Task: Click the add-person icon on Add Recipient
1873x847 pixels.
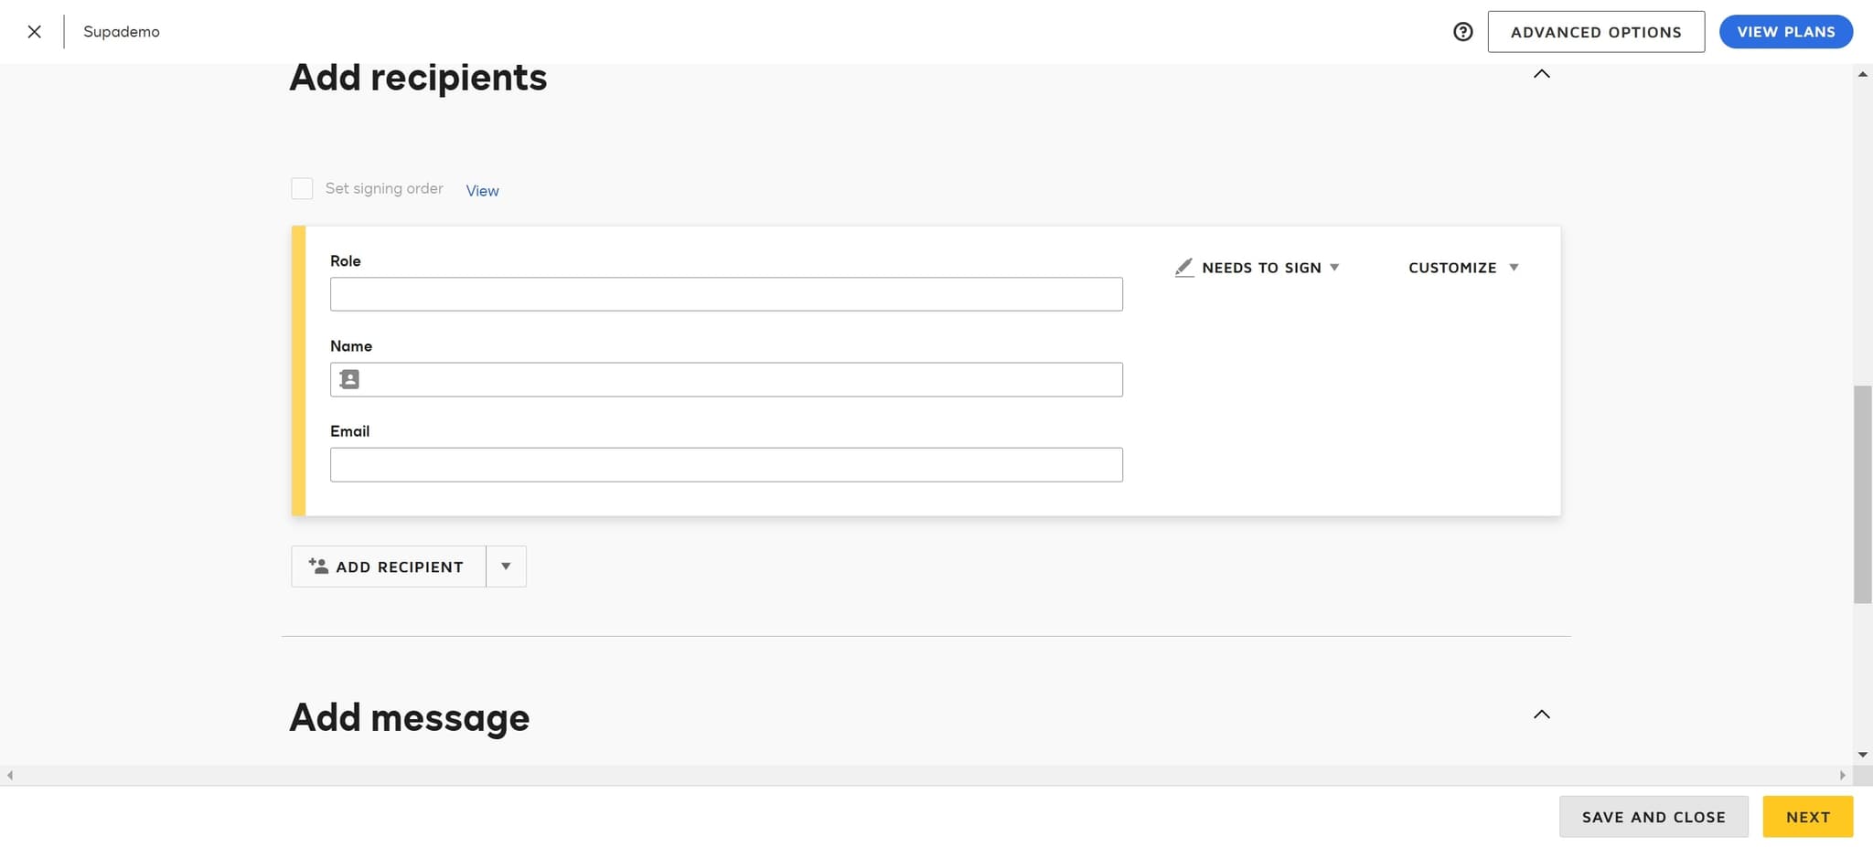Action: point(318,566)
